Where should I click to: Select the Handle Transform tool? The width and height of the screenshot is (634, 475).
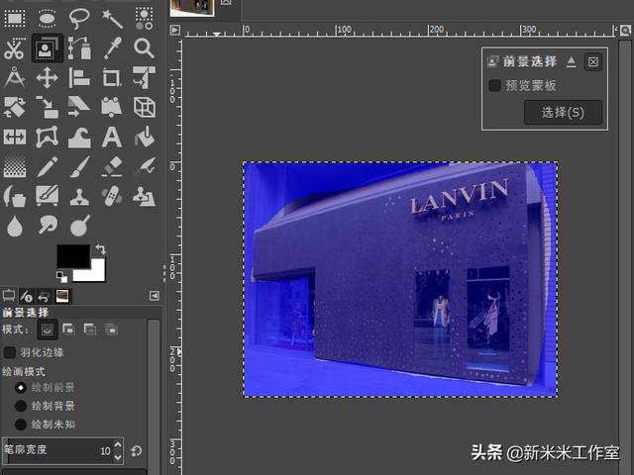pyautogui.click(x=112, y=108)
